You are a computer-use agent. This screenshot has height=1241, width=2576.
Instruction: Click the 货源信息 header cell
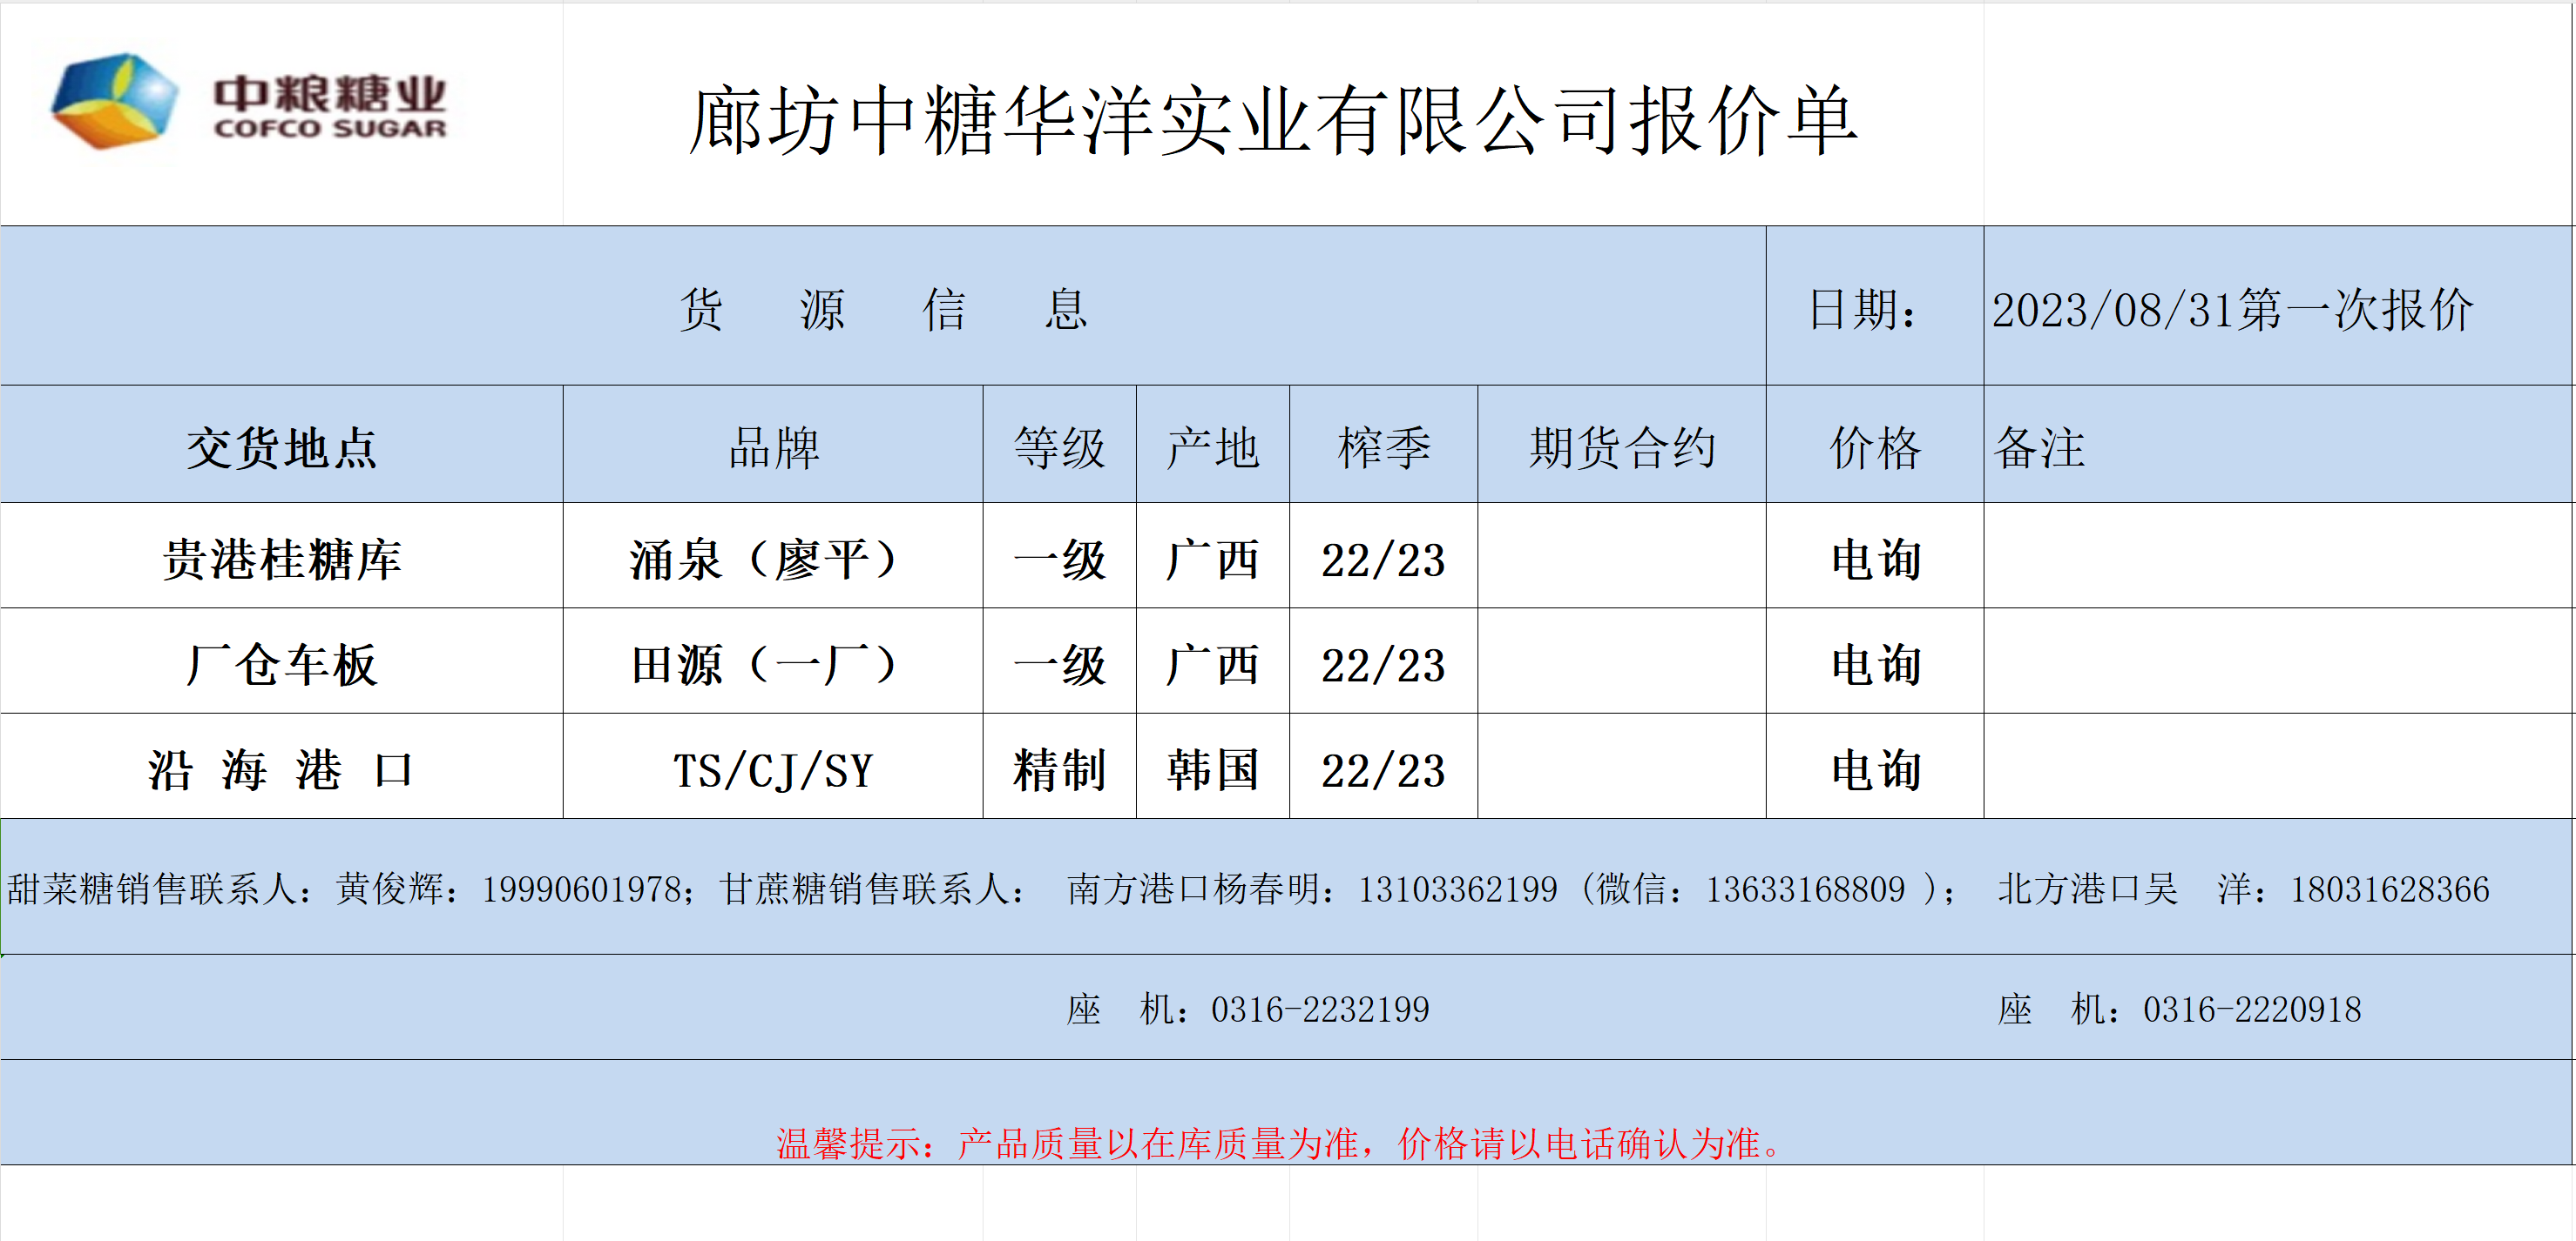pos(883,308)
